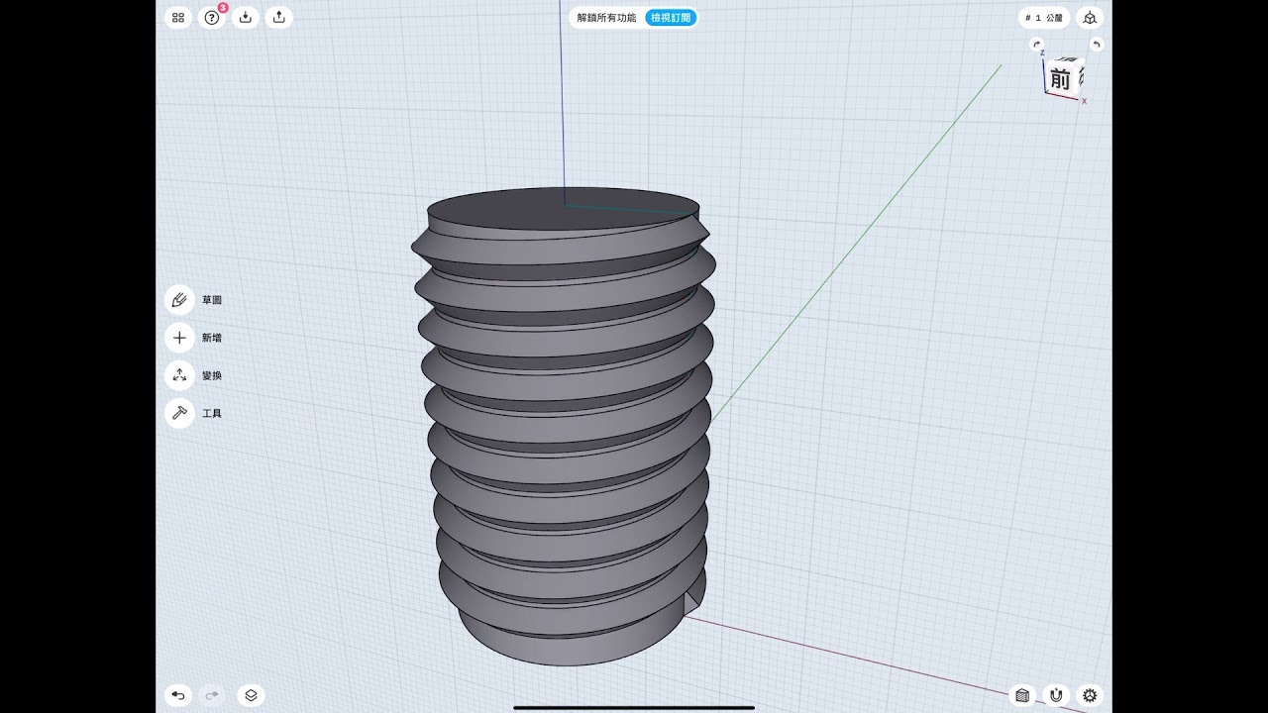
Task: Open the 新增 add menu icon
Action: coord(179,338)
